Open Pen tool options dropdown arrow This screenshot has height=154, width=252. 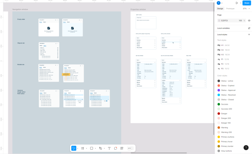104,148
